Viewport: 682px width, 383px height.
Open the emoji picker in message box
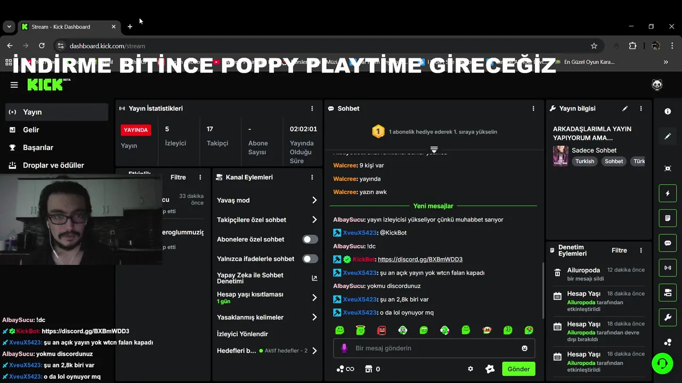(525, 348)
